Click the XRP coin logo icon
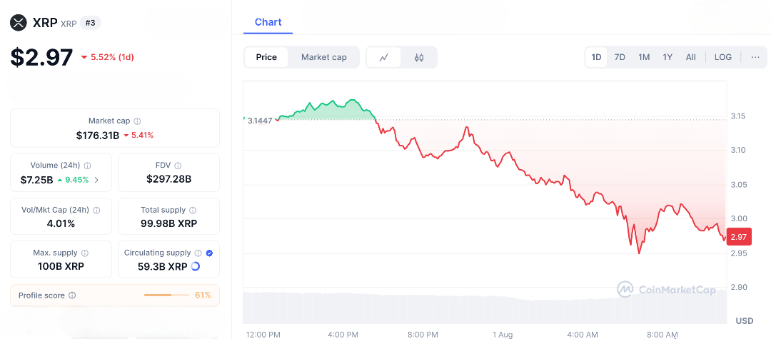Image resolution: width=771 pixels, height=339 pixels. point(19,23)
